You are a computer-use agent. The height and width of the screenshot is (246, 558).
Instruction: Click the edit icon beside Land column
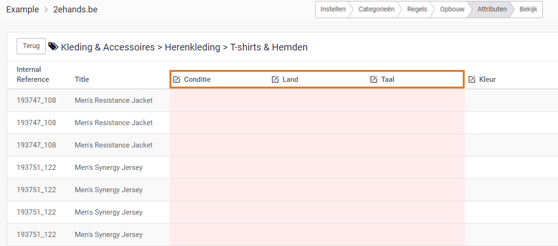pyautogui.click(x=275, y=79)
